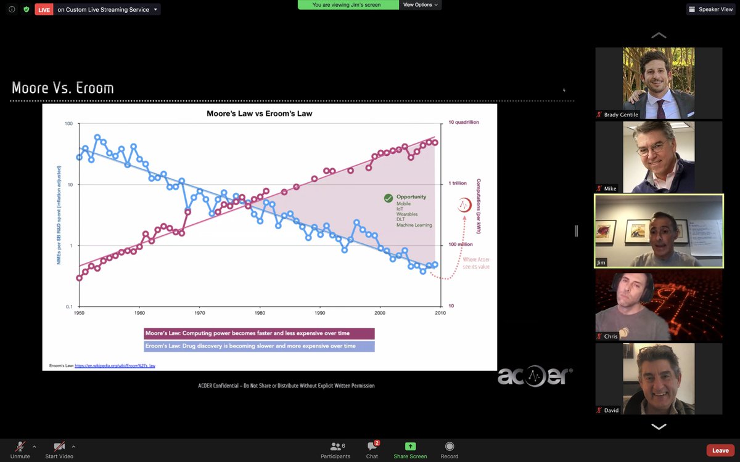
Task: Click 'Wearables' in Opportunity list
Action: click(x=407, y=214)
